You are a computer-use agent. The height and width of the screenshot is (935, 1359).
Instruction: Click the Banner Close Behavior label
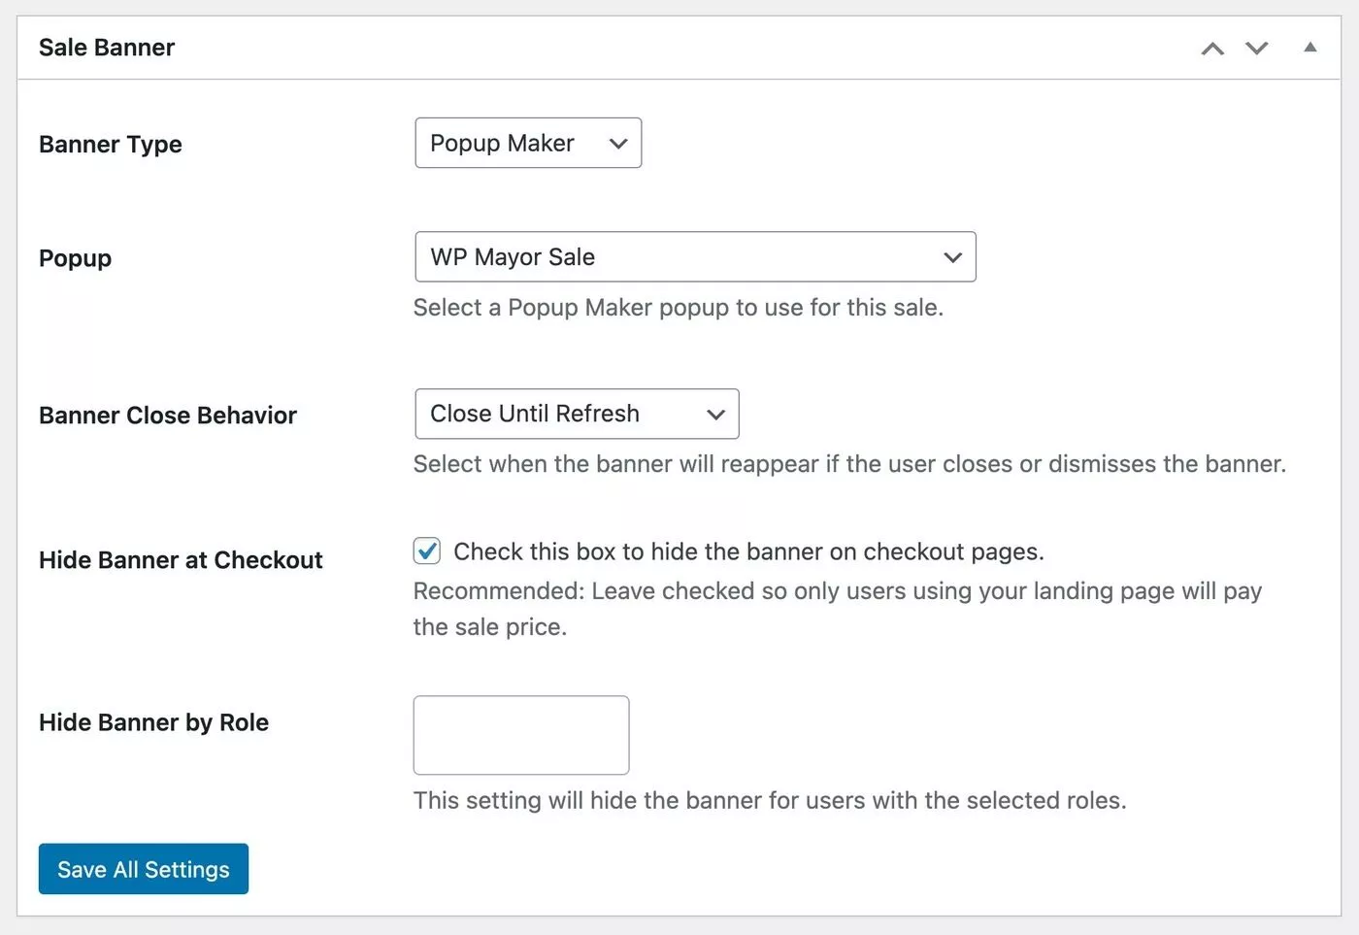[168, 416]
